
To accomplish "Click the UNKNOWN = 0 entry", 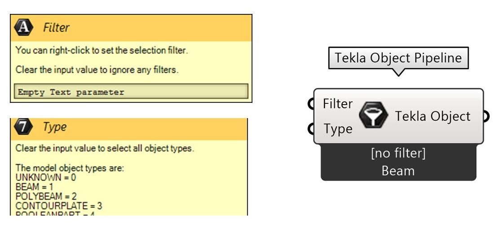I will point(46,177).
